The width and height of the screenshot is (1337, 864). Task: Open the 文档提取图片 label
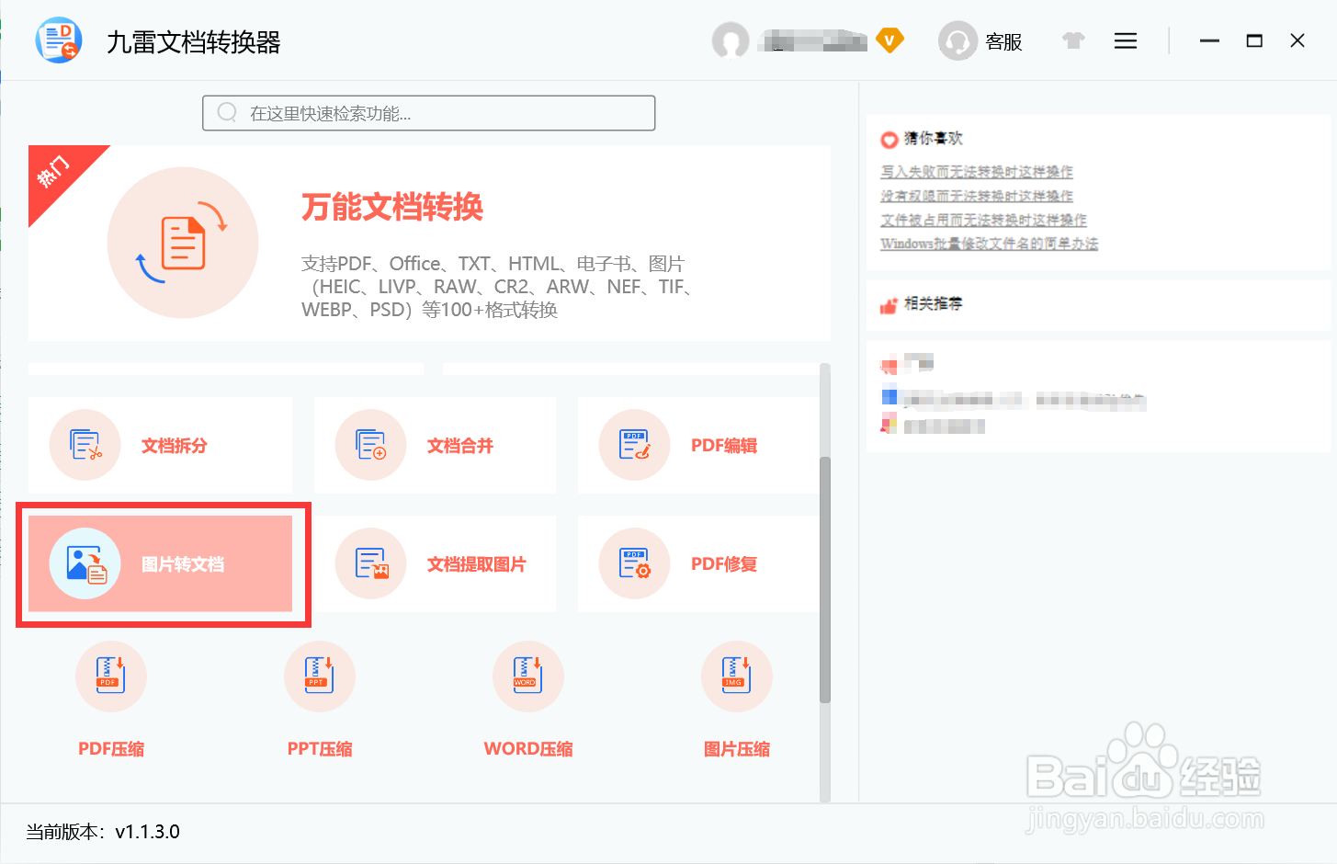(477, 564)
